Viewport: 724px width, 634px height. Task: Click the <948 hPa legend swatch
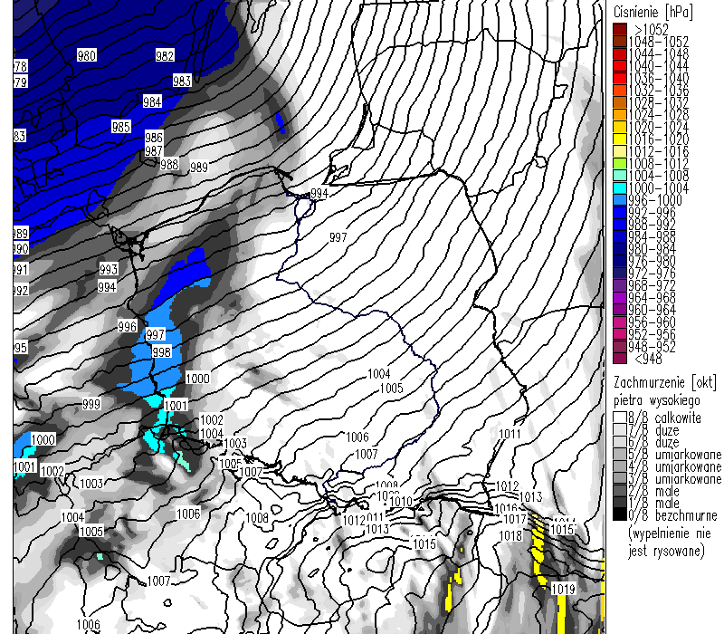click(619, 358)
